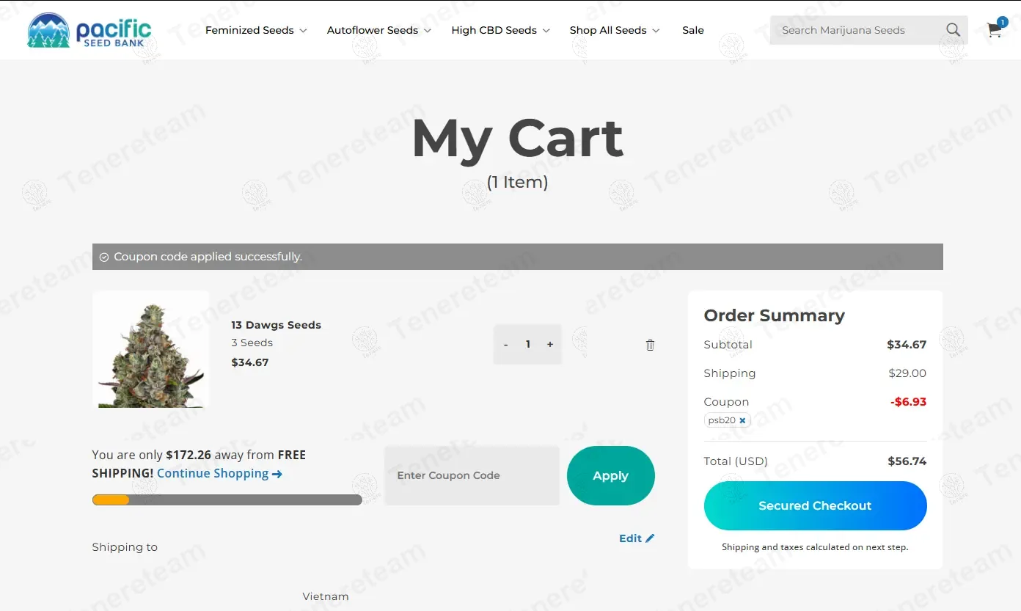Apply the coupon code

click(611, 475)
